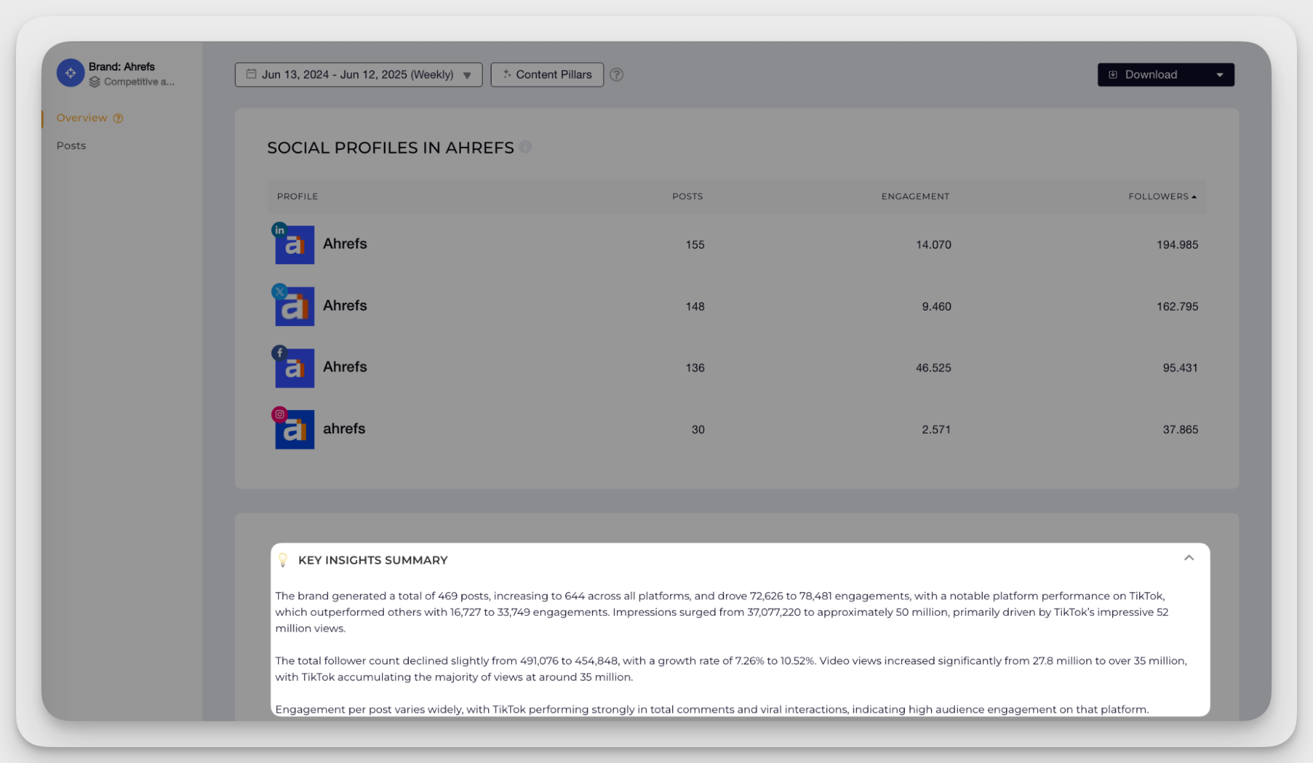Click the Ahrefs brand crosshair icon
Screen dimensions: 1313x763
70,73
